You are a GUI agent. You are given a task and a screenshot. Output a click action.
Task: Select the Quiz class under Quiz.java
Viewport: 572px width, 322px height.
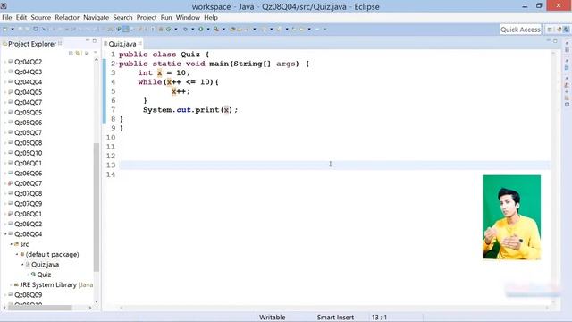click(x=44, y=275)
